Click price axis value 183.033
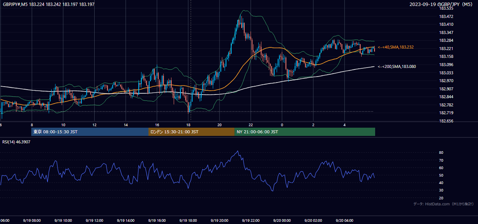Viewport: 478px width, 224px height. click(446, 73)
